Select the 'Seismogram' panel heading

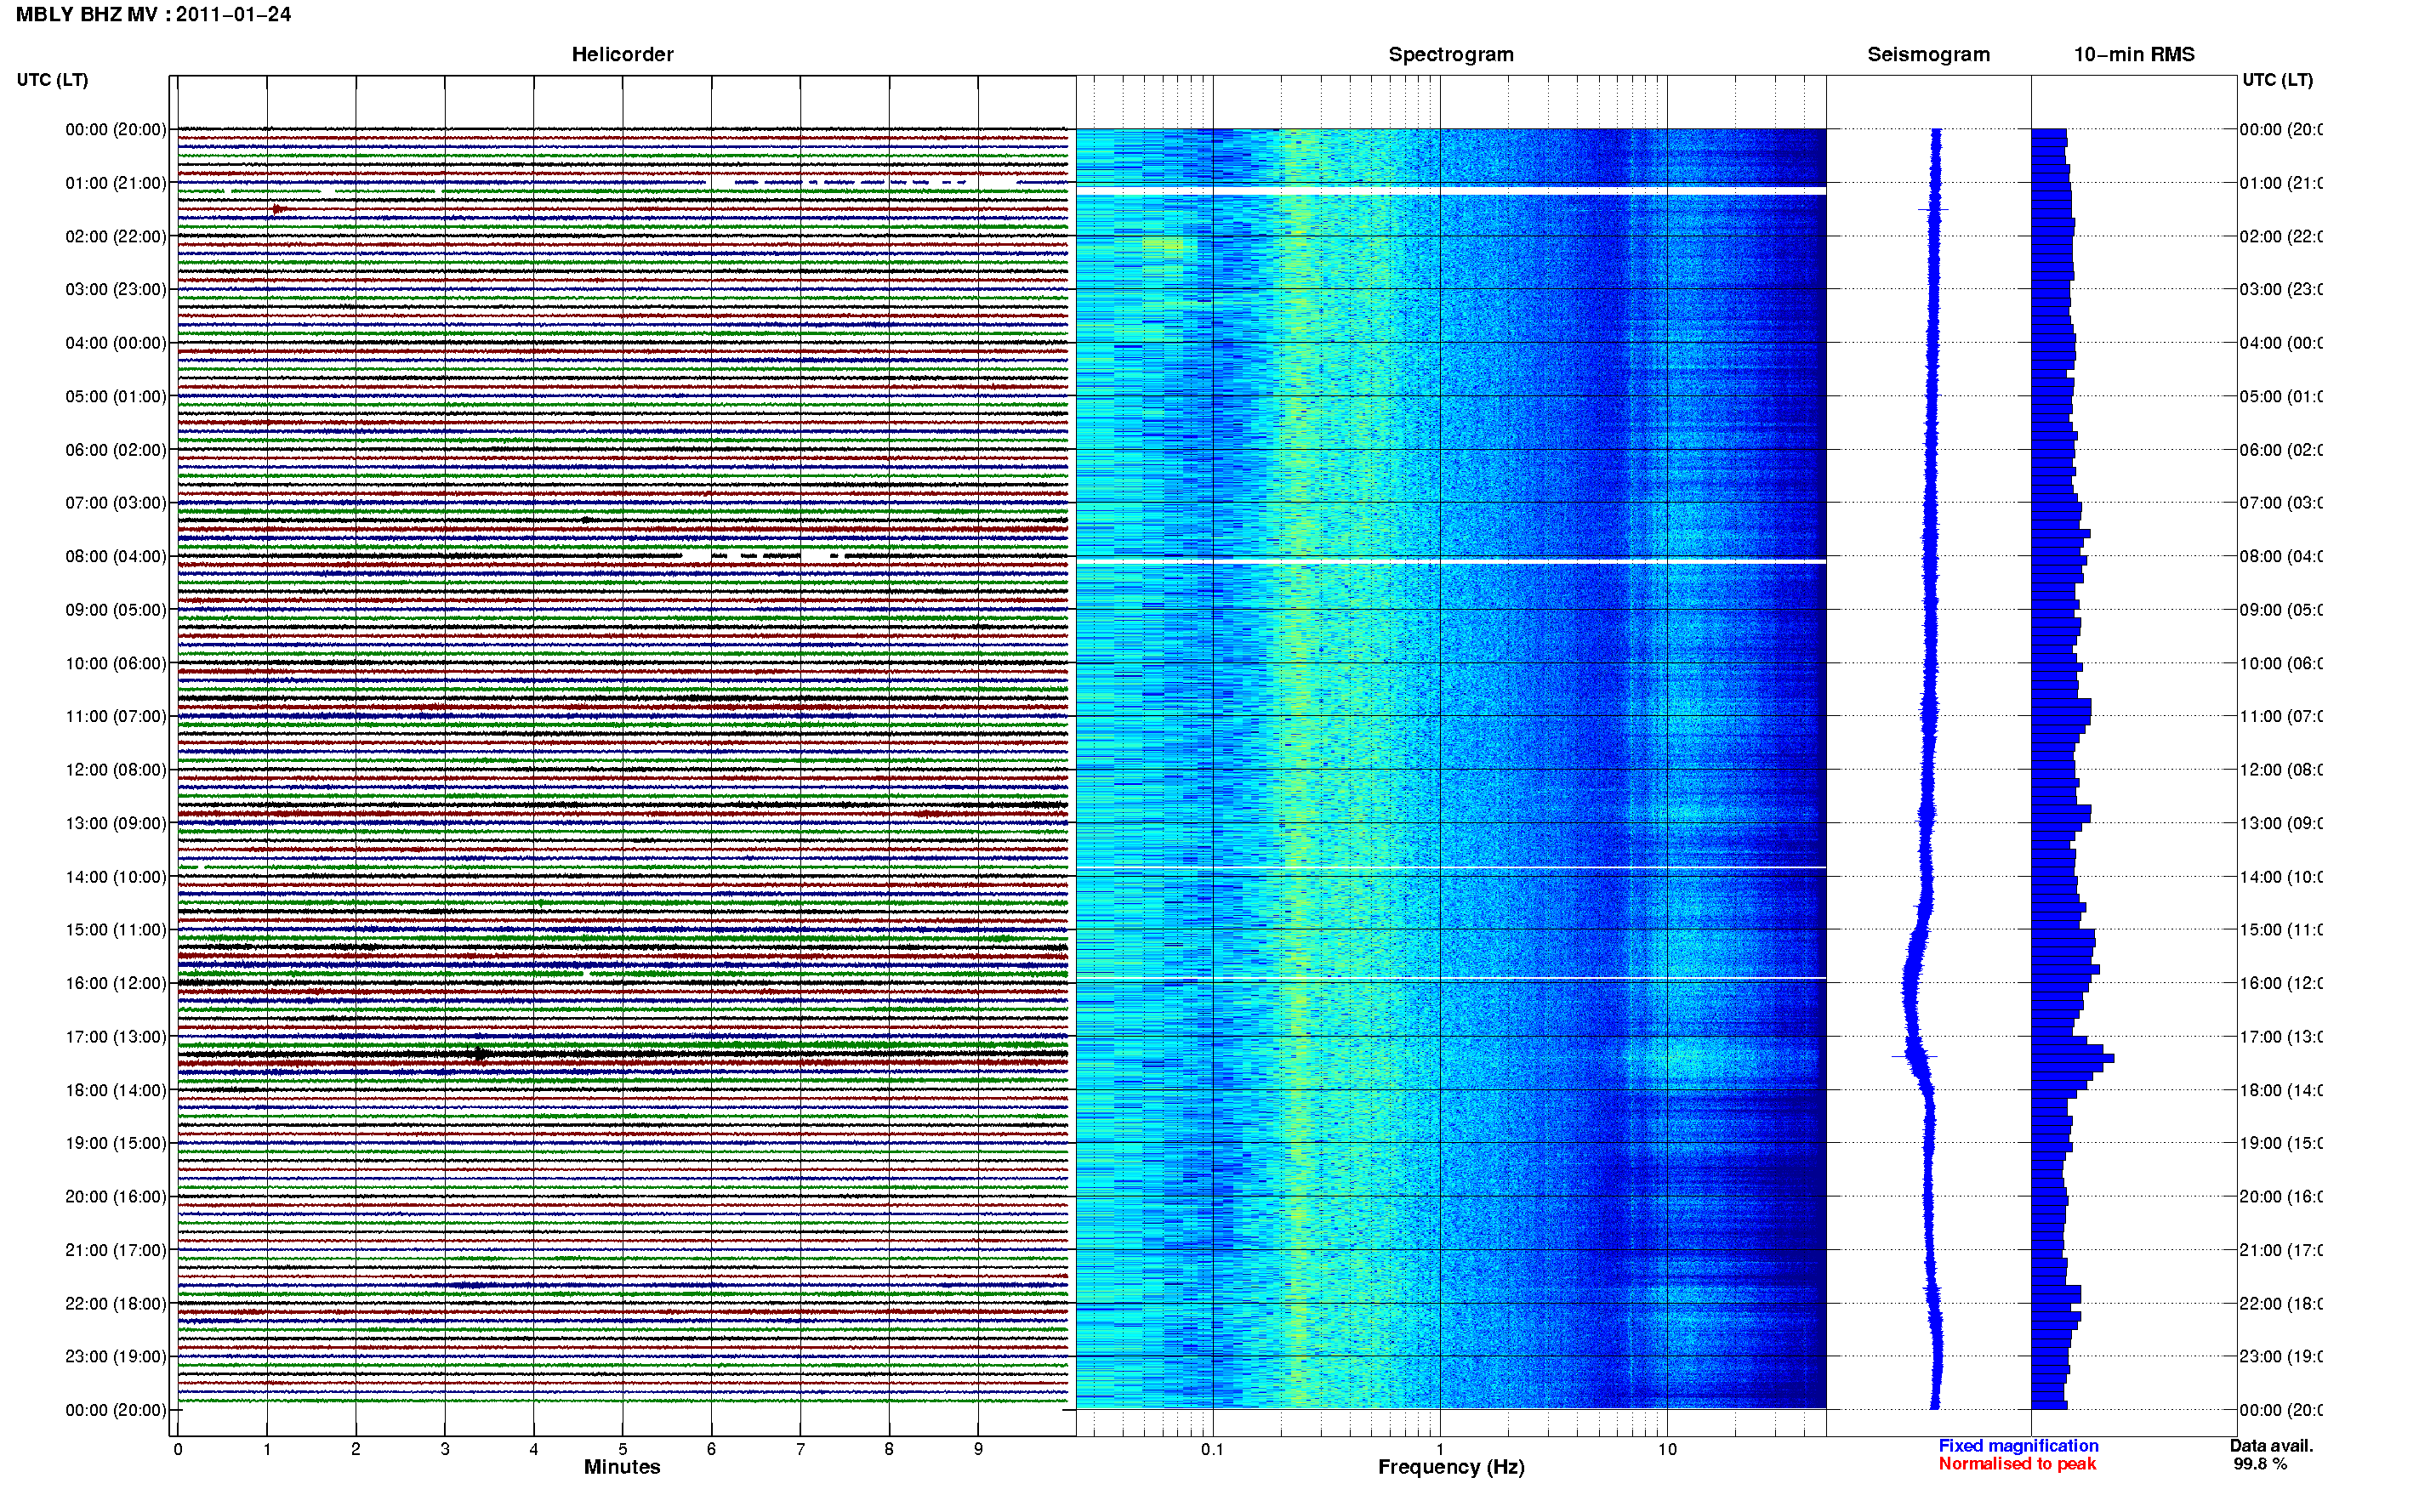point(1928,55)
